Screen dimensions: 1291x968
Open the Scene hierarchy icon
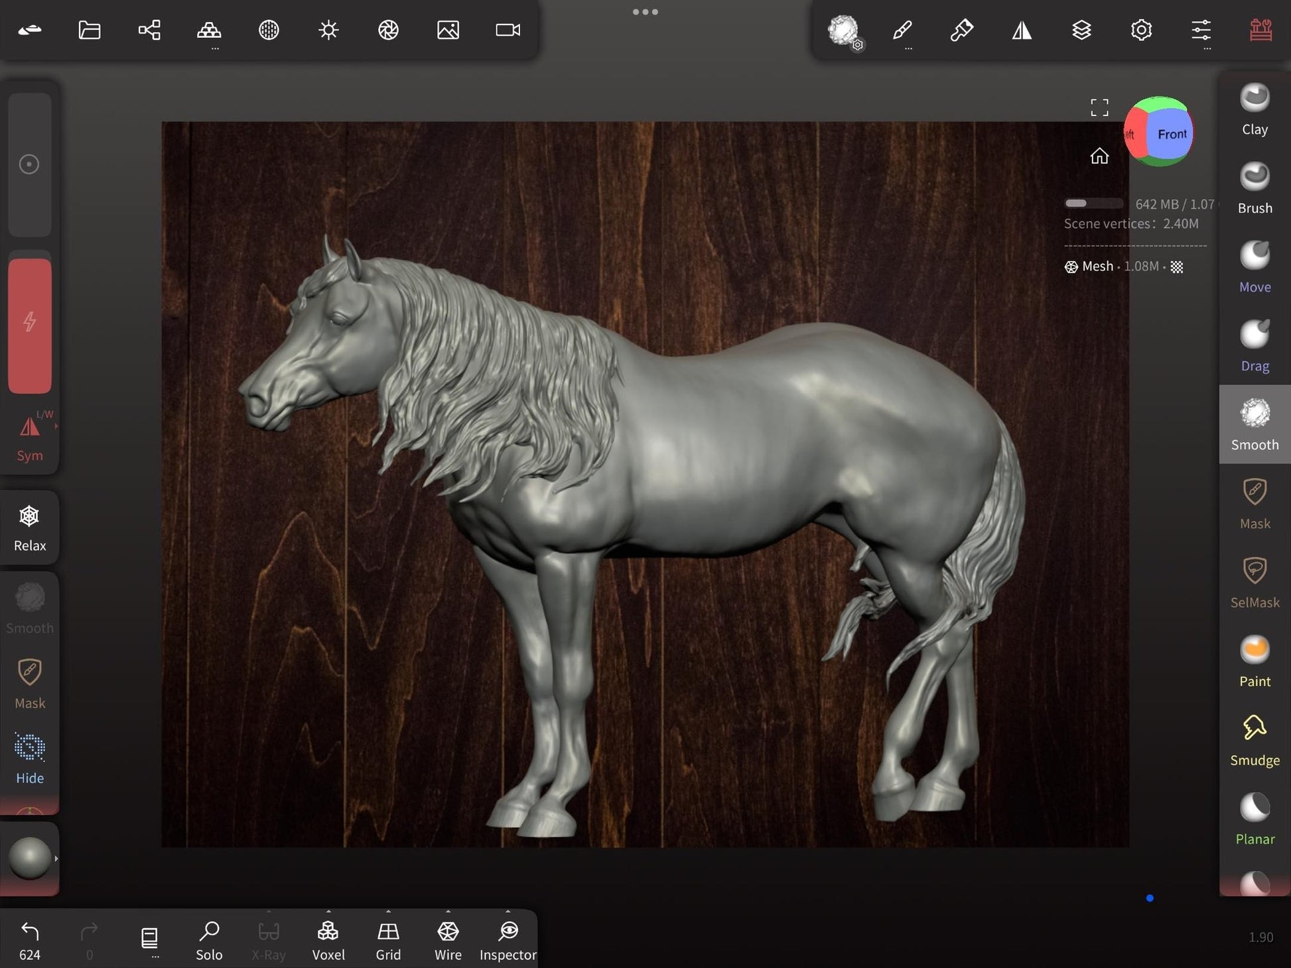[x=149, y=30]
